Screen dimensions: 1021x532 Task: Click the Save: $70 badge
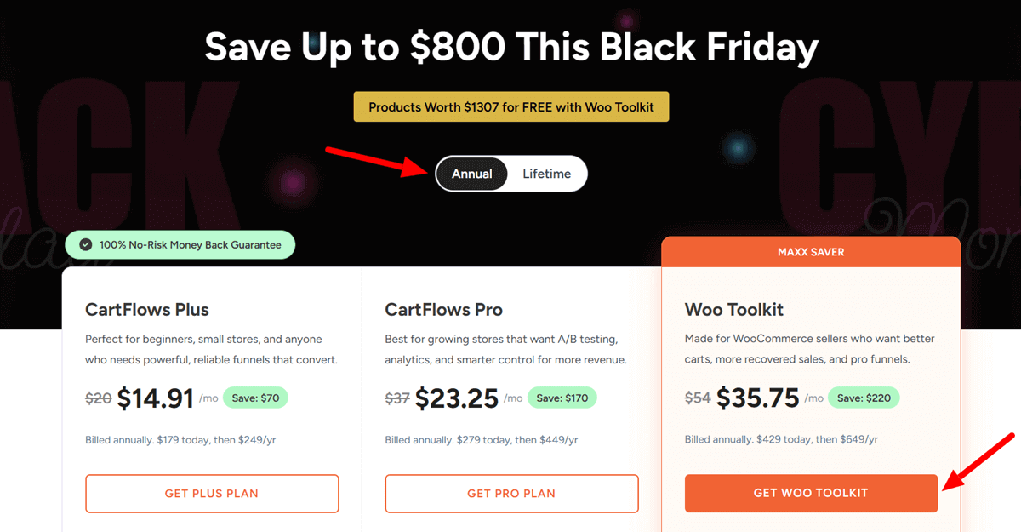(255, 398)
